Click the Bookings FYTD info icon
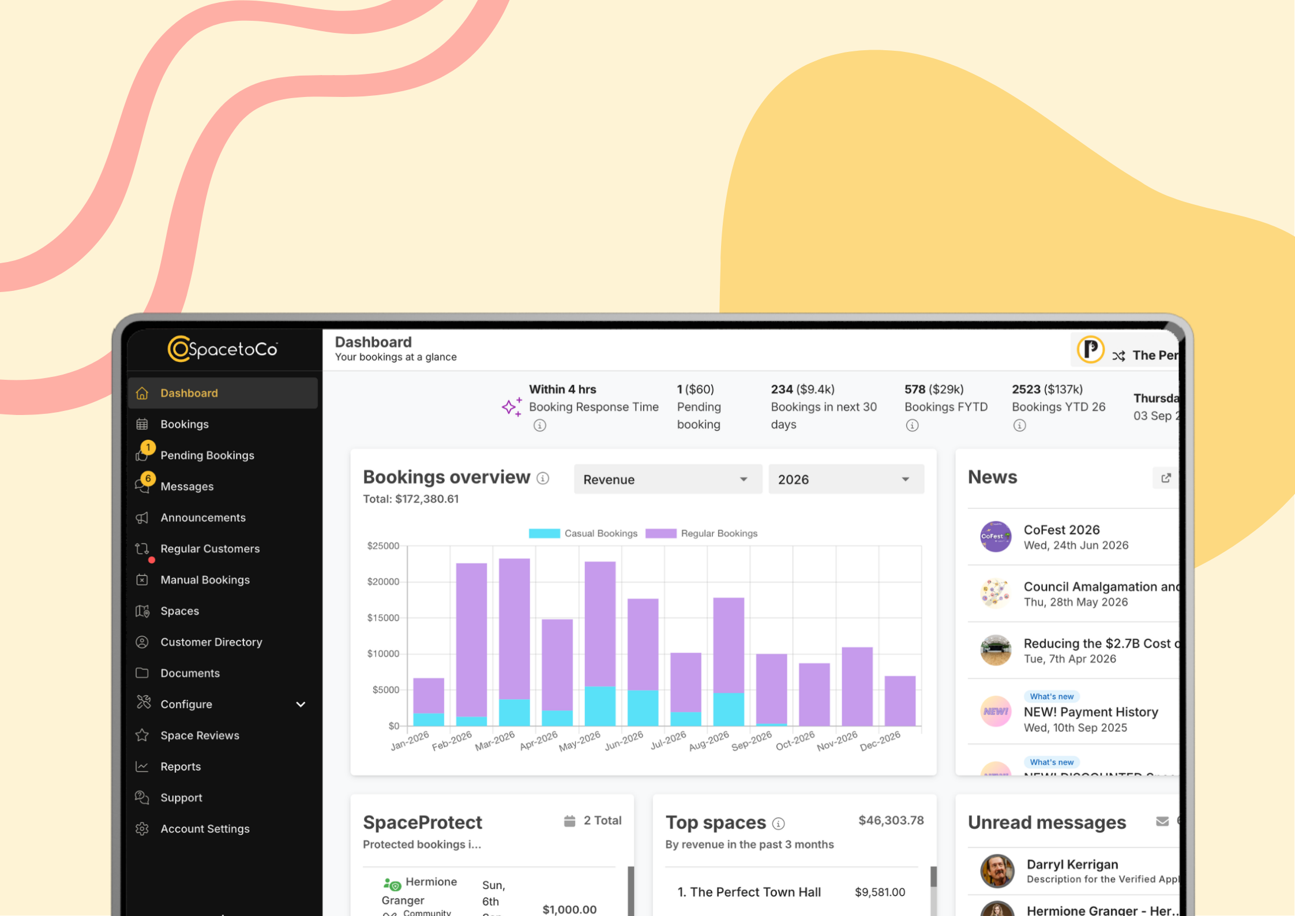 tap(912, 425)
